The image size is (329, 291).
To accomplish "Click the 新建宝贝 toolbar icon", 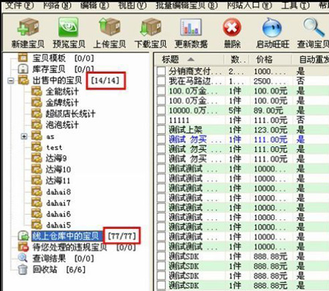I will [x=28, y=27].
